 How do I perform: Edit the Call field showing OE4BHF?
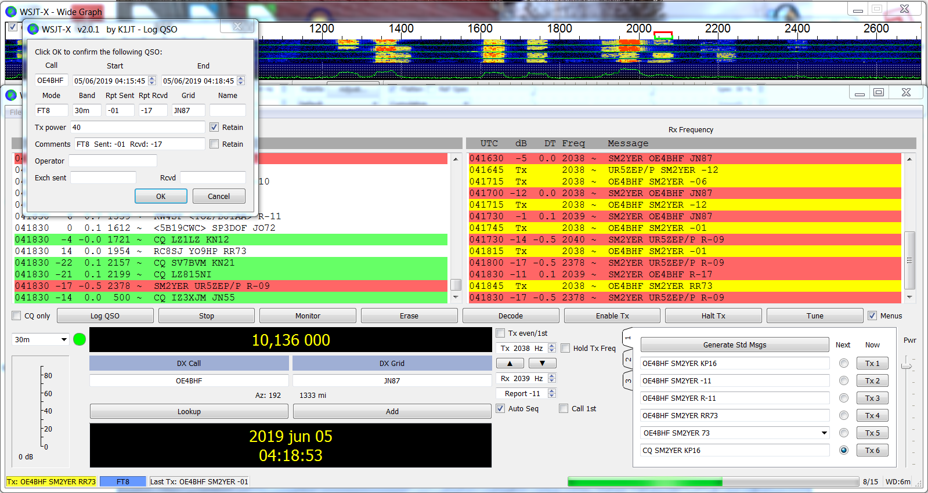[x=52, y=81]
